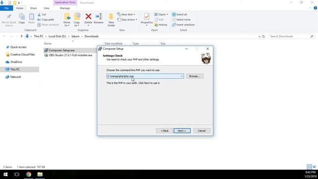Open Network in navigation pane

15,77
